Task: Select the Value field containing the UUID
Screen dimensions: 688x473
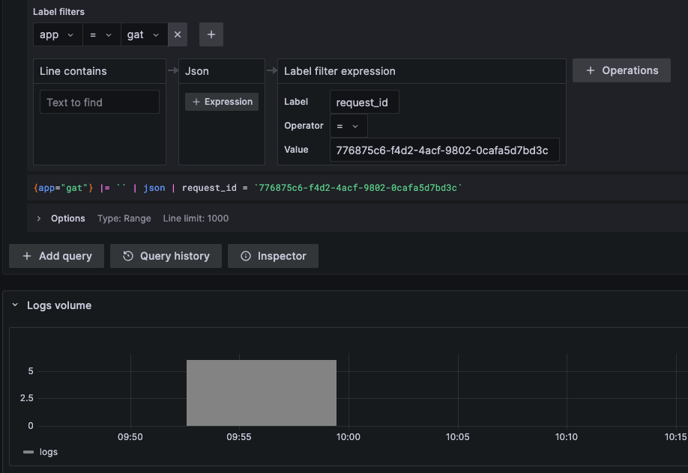Action: (x=444, y=149)
